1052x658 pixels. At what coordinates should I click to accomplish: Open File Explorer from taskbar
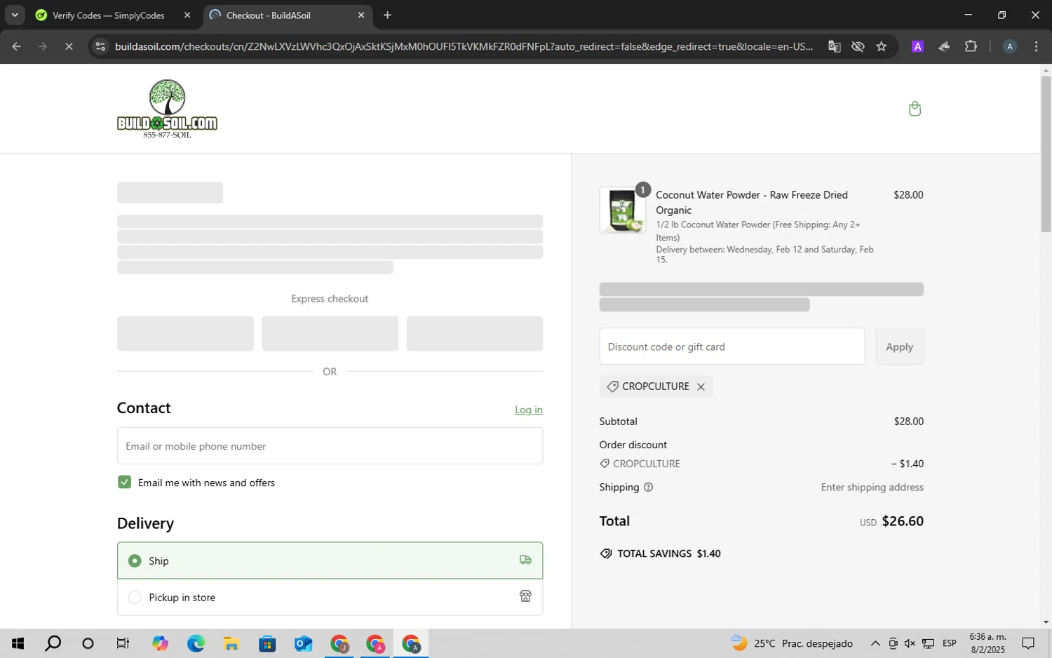(x=231, y=643)
